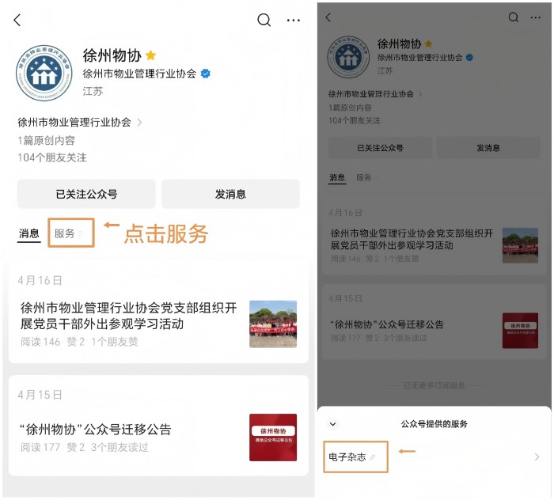Tap the 徐州物协 avatar logo in left screen
554x500 pixels.
[44, 73]
